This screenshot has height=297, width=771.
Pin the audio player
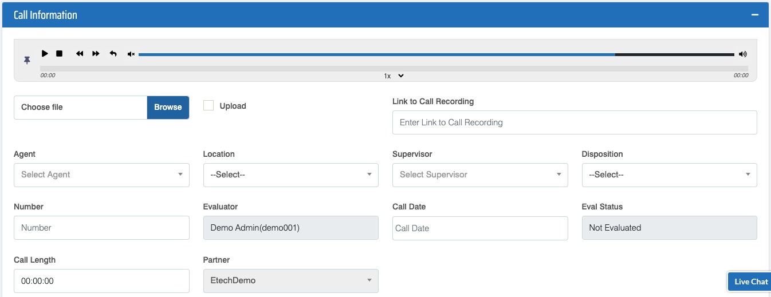27,60
